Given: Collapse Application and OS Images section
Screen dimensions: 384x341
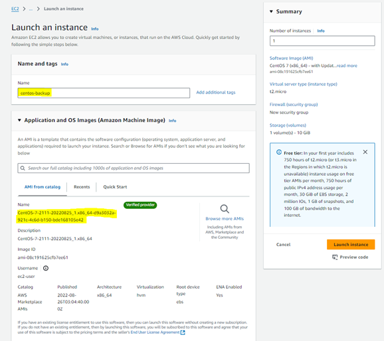Looking at the screenshot, I should 19,120.
